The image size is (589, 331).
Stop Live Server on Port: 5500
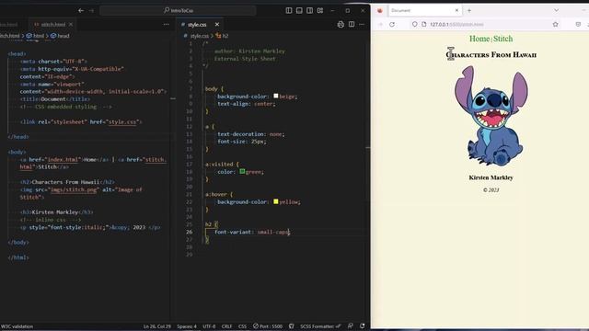[x=268, y=326]
